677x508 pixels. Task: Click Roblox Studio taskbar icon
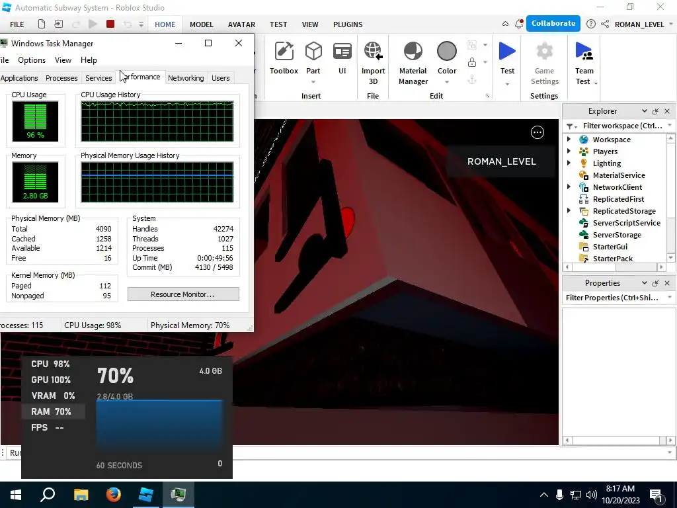pyautogui.click(x=146, y=494)
